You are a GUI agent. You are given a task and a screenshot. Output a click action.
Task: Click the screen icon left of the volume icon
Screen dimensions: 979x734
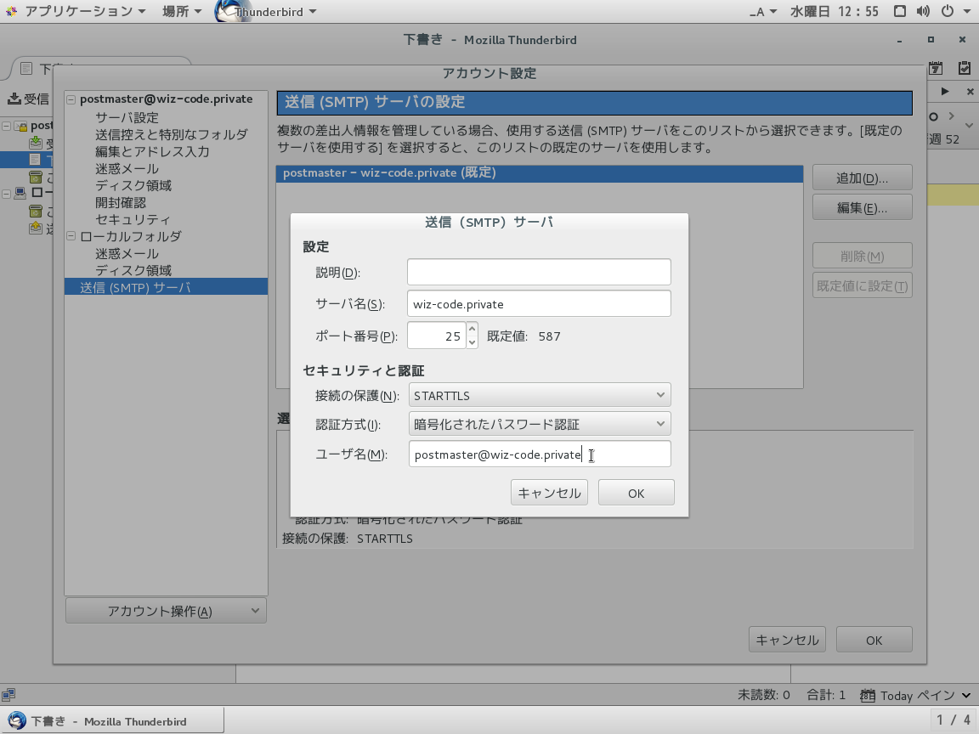click(x=899, y=11)
